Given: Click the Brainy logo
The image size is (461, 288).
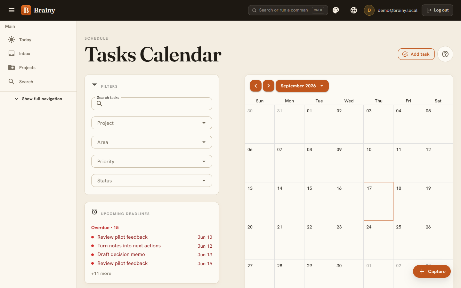Looking at the screenshot, I should (38, 10).
